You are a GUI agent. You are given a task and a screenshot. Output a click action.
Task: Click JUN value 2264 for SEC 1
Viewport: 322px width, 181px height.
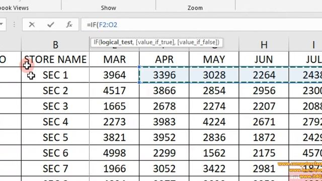pyautogui.click(x=264, y=75)
